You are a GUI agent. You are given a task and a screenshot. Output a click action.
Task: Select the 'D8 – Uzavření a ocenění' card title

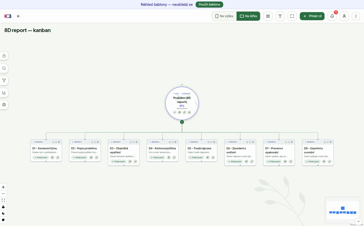click(x=313, y=150)
